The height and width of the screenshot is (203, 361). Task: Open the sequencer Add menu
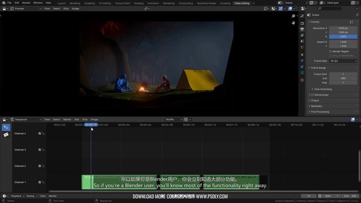click(77, 120)
